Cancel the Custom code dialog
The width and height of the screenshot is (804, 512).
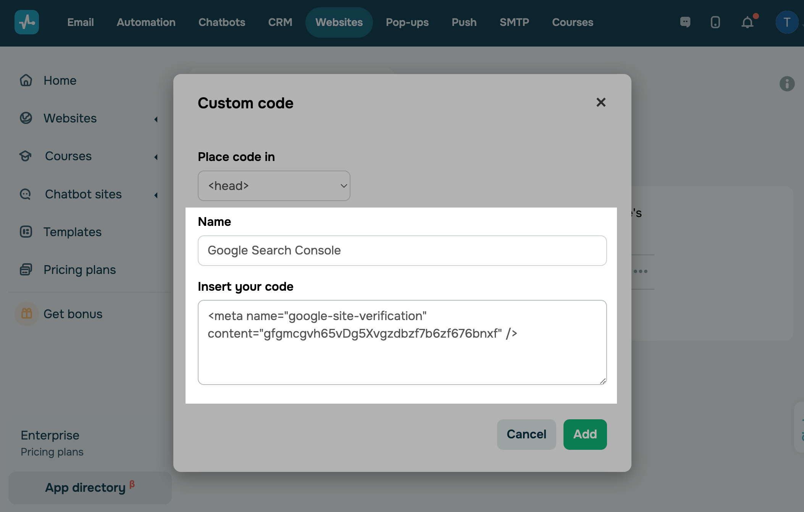(x=526, y=434)
